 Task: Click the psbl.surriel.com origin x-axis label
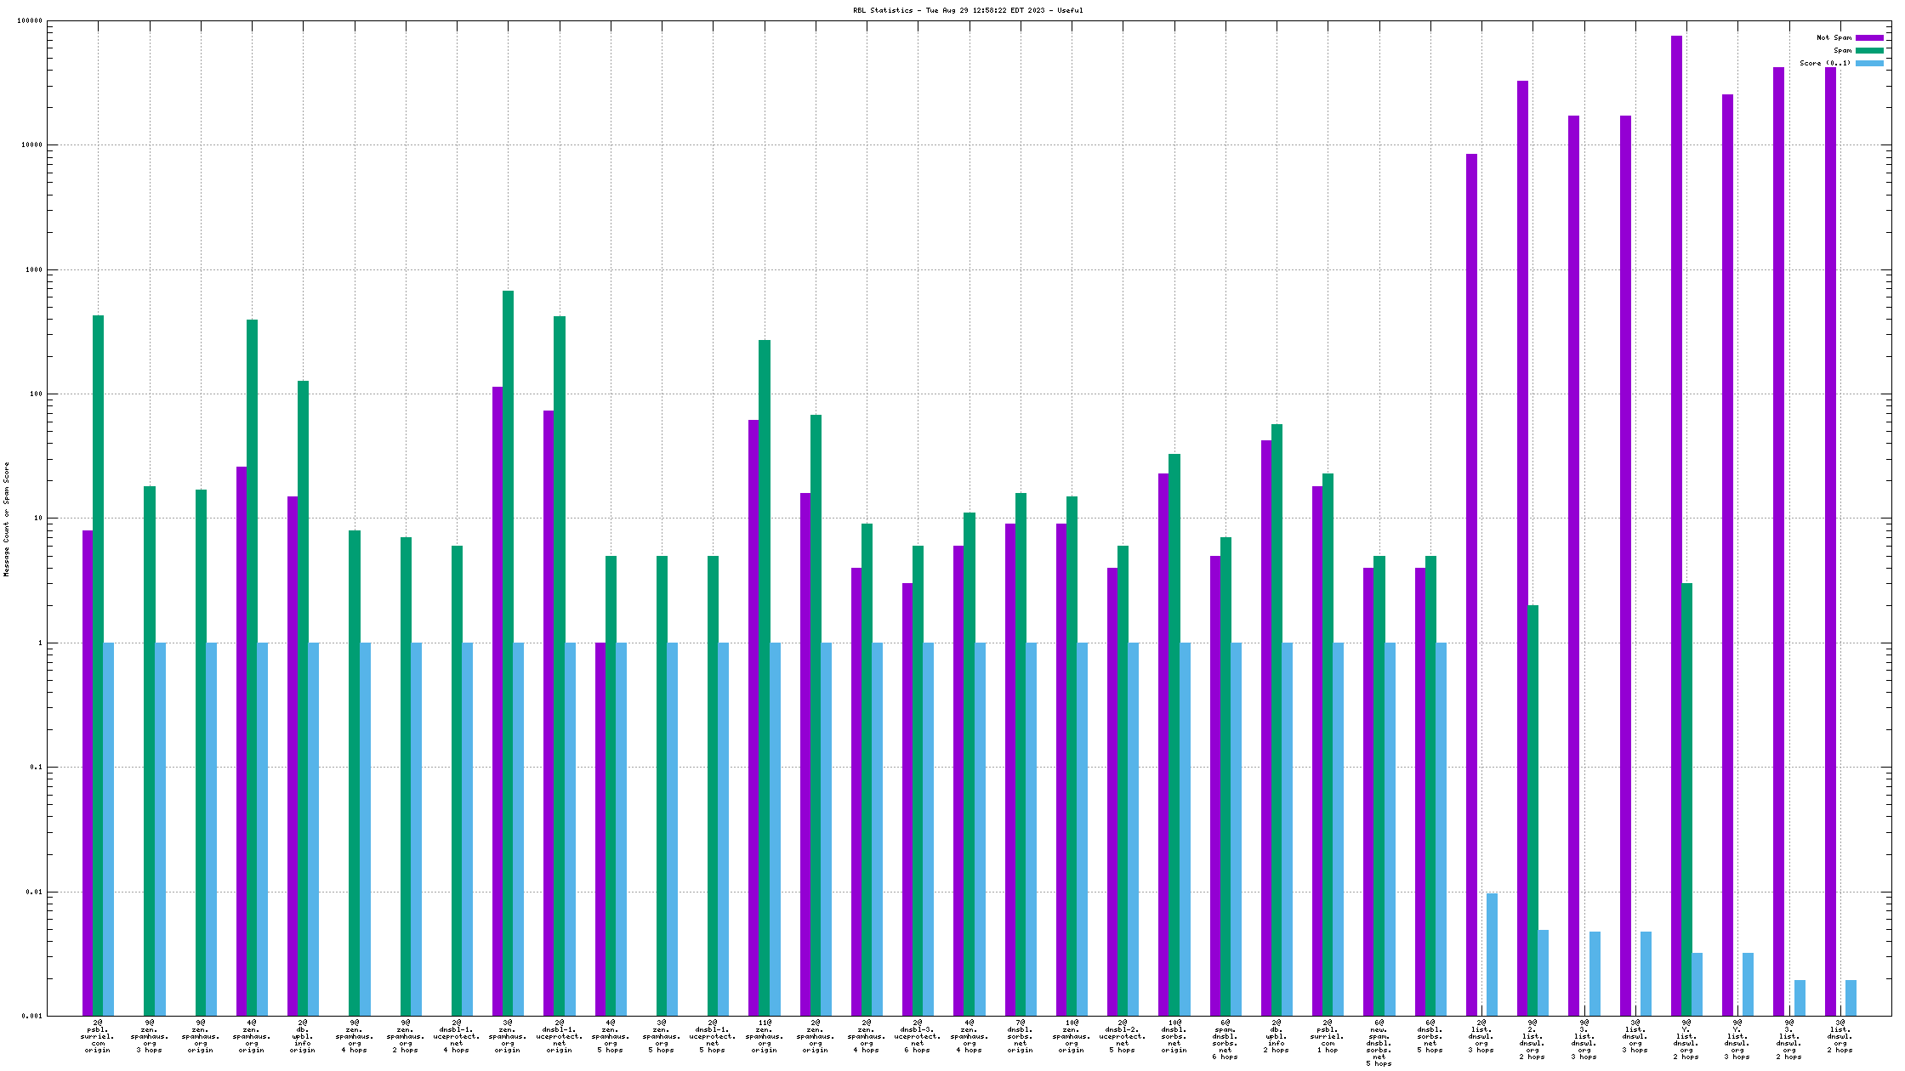(x=98, y=1036)
